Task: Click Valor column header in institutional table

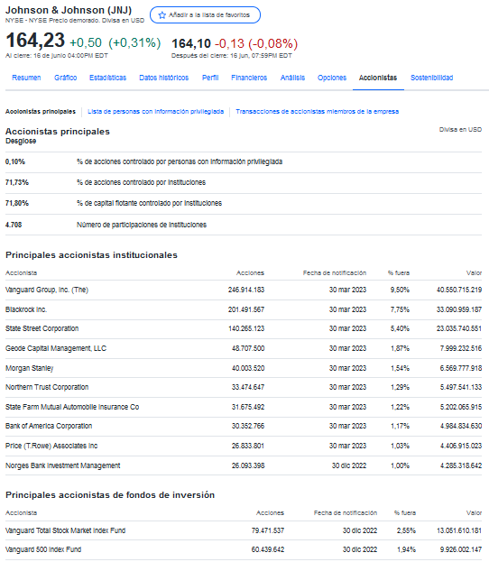Action: (x=474, y=273)
